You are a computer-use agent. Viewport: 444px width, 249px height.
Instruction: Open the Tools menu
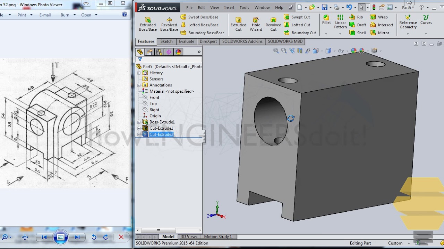244,7
